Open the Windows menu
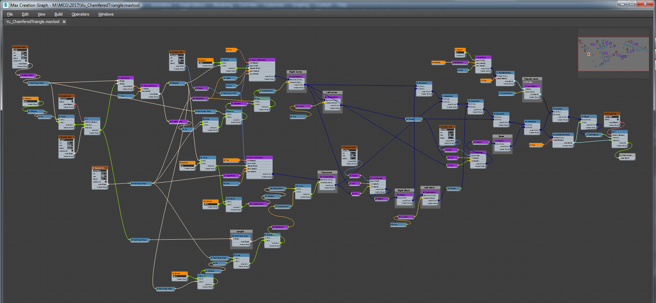This screenshot has height=303, width=656. [x=106, y=14]
